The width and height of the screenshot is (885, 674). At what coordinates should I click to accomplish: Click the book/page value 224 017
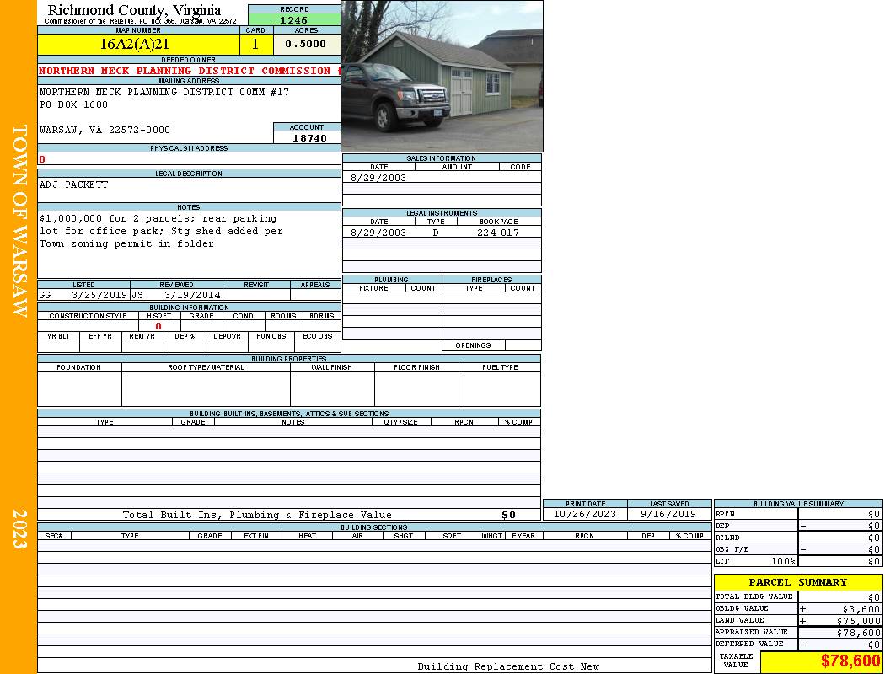pos(498,233)
